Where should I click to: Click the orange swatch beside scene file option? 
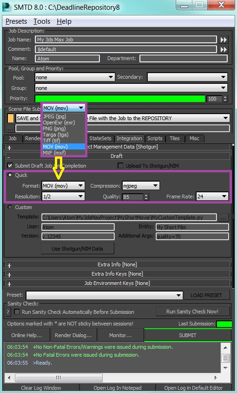[11, 118]
